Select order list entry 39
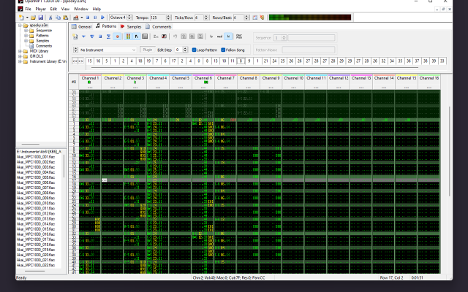This screenshot has width=468, height=292. (434, 61)
